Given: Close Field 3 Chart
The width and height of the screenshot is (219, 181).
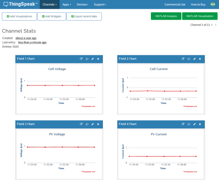Looking at the screenshot, I should (x=98, y=124).
